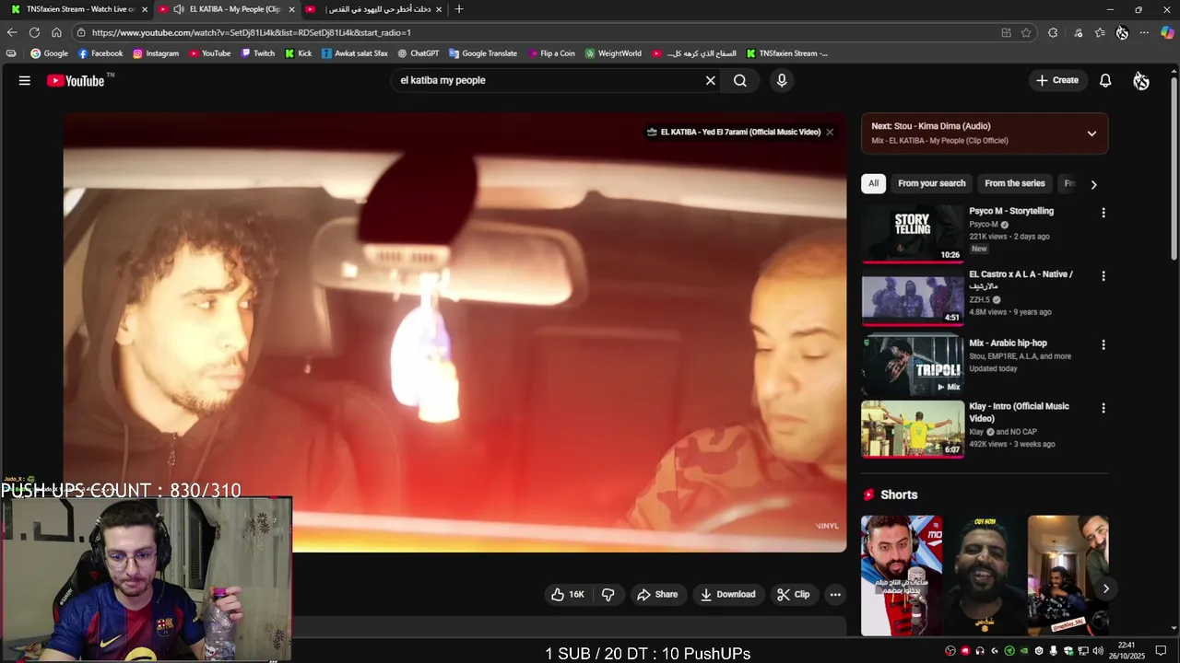The height and width of the screenshot is (663, 1180).
Task: Go back in browser history
Action: (x=12, y=32)
